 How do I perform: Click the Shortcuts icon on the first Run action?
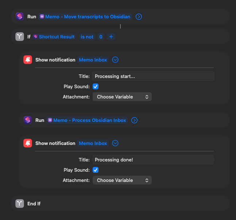pos(20,16)
